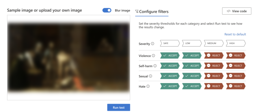Show info for the Hate category
This screenshot has width=255, height=112.
(148, 86)
